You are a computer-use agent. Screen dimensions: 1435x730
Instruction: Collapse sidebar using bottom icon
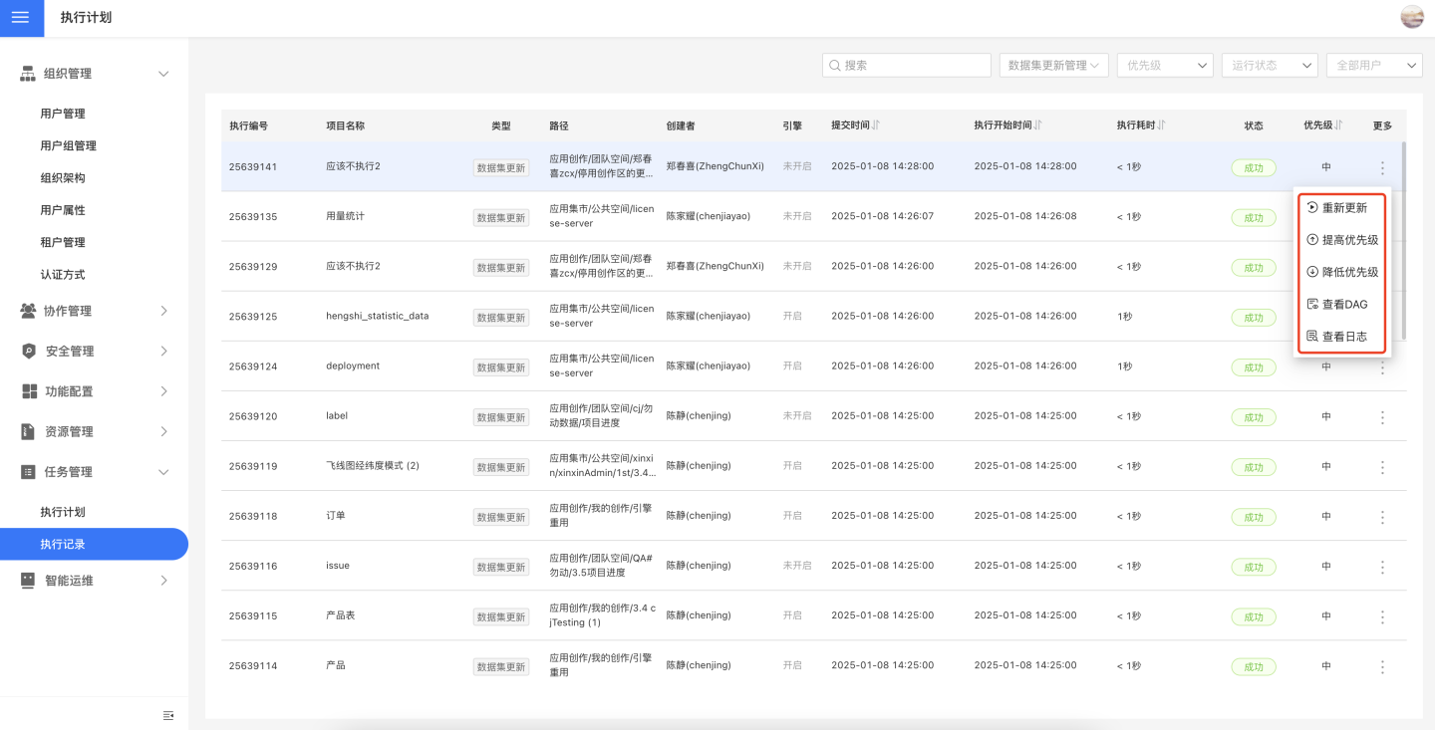(168, 715)
